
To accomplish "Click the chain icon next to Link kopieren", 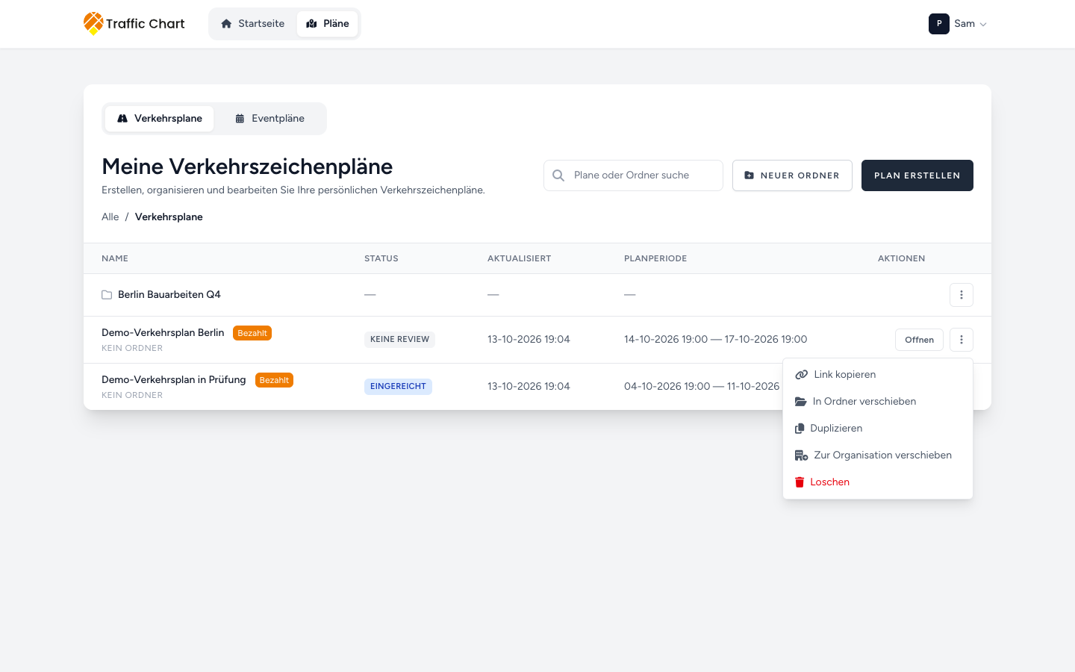I will pyautogui.click(x=802, y=375).
